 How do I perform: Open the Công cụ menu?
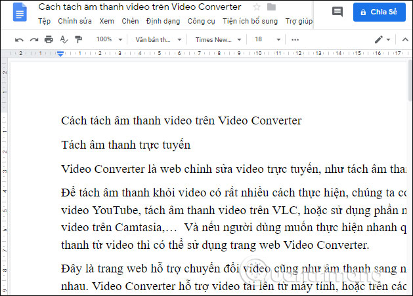click(201, 21)
